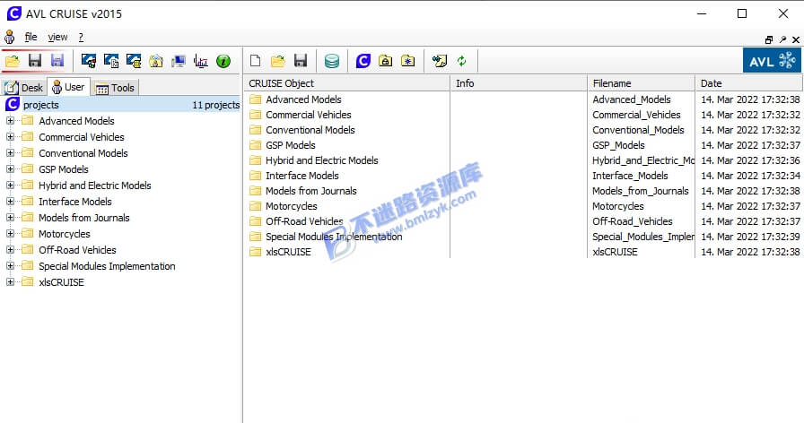
Task: Click the open folder icon in right toolbar
Action: tap(278, 62)
